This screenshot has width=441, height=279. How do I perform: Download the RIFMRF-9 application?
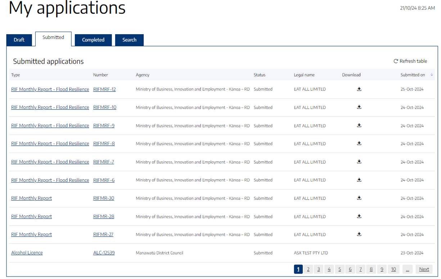tap(359, 125)
